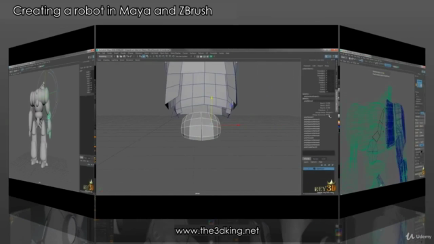Open Edit menu in Channel Box

click(x=314, y=66)
